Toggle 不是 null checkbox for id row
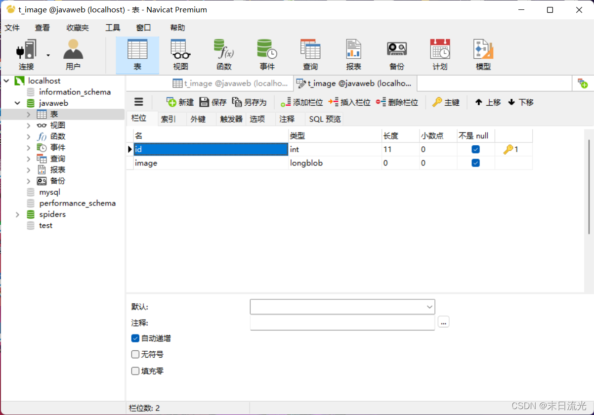The width and height of the screenshot is (594, 415). pyautogui.click(x=475, y=149)
